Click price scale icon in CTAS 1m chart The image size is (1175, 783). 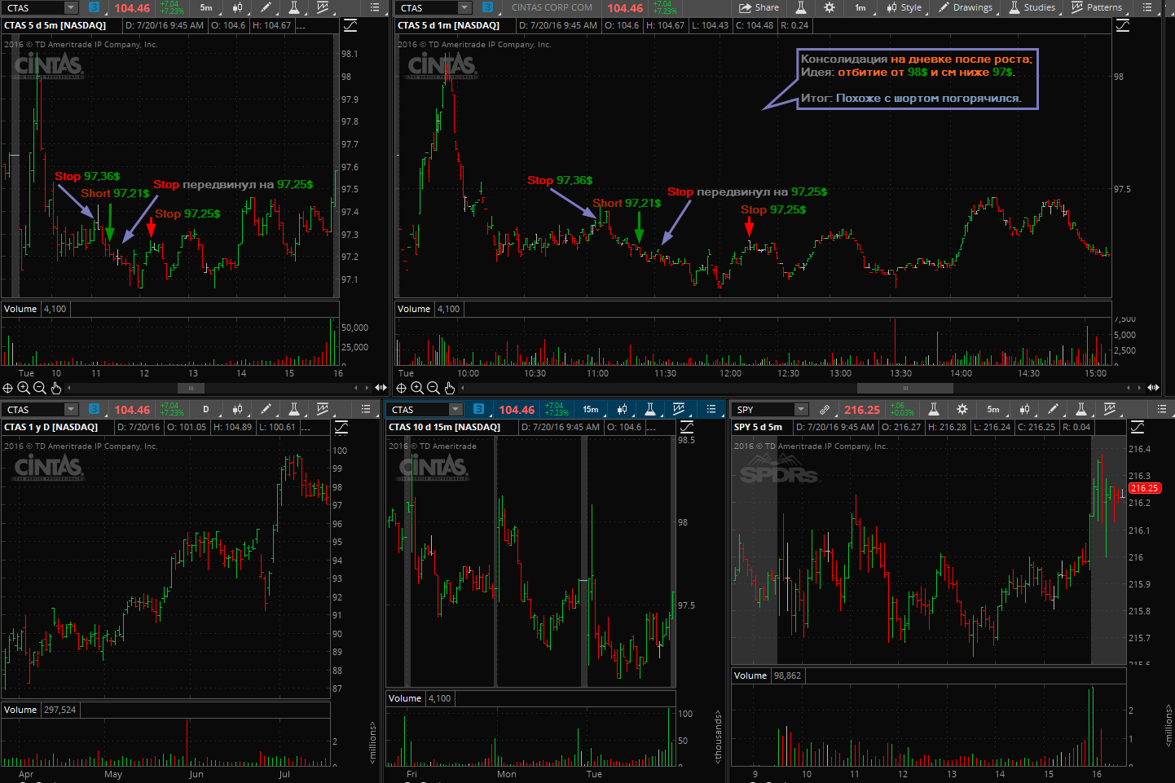[x=1122, y=25]
